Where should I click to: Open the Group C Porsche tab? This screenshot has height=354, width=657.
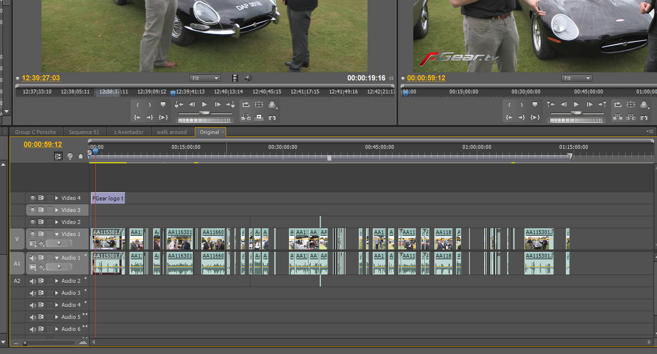(x=35, y=132)
